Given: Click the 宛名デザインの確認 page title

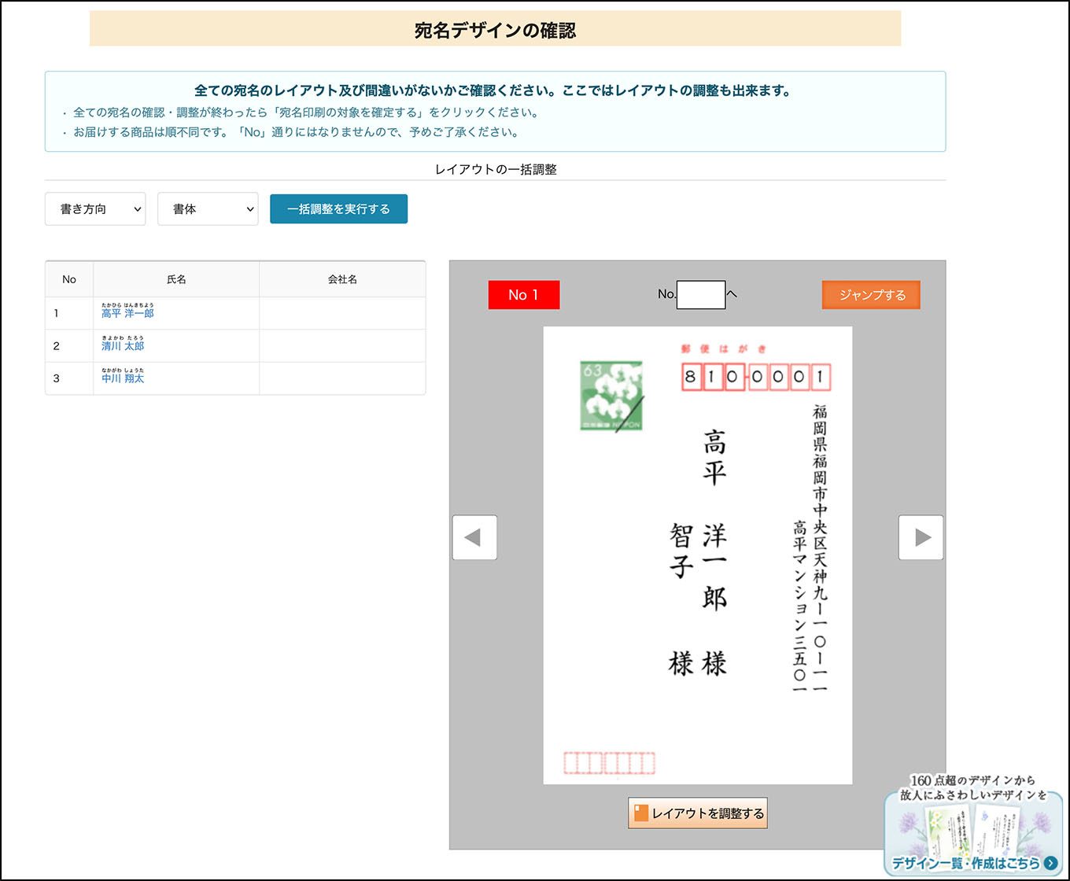Looking at the screenshot, I should 495,31.
